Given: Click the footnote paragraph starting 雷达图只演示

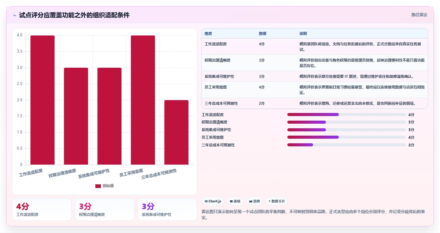Looking at the screenshot, I should (x=313, y=215).
